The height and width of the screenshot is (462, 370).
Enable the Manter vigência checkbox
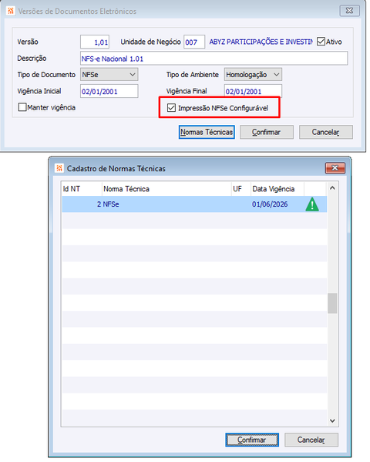[x=22, y=107]
